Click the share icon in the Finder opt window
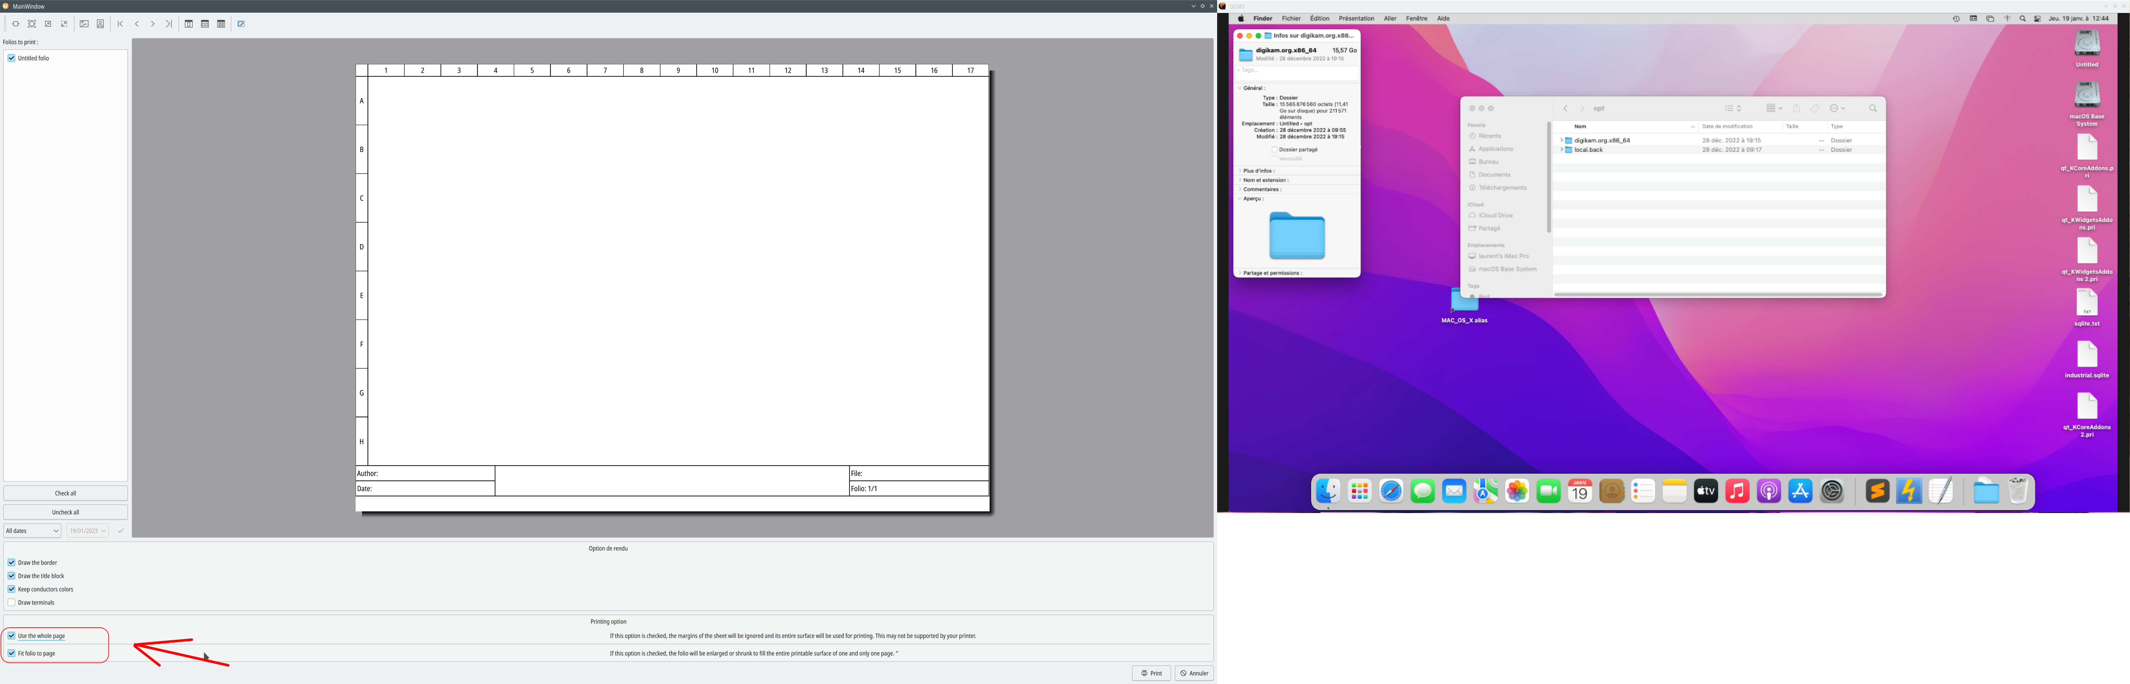Screen dimensions: 2130x684 tap(1797, 108)
